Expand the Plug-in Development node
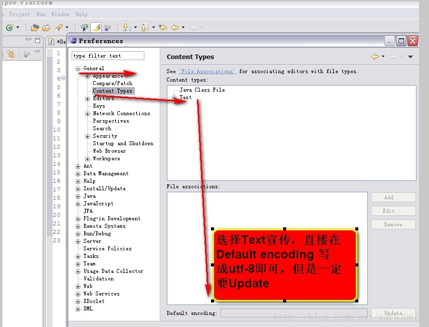The width and height of the screenshot is (429, 327). click(78, 219)
